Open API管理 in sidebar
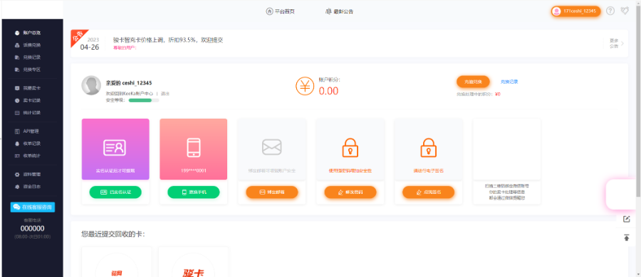This screenshot has width=641, height=277. (x=27, y=131)
